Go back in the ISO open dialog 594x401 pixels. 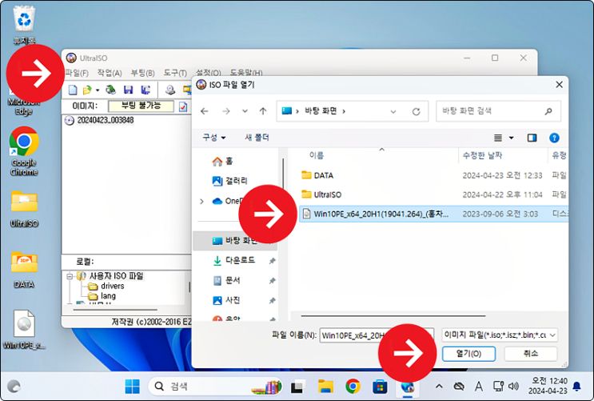(205, 111)
